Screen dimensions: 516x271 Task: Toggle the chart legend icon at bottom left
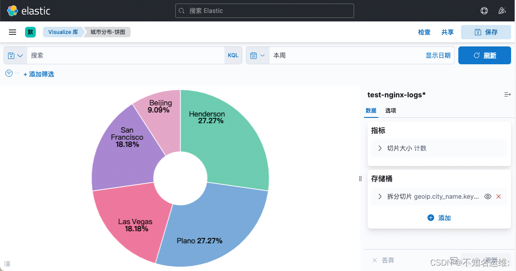[x=7, y=263]
